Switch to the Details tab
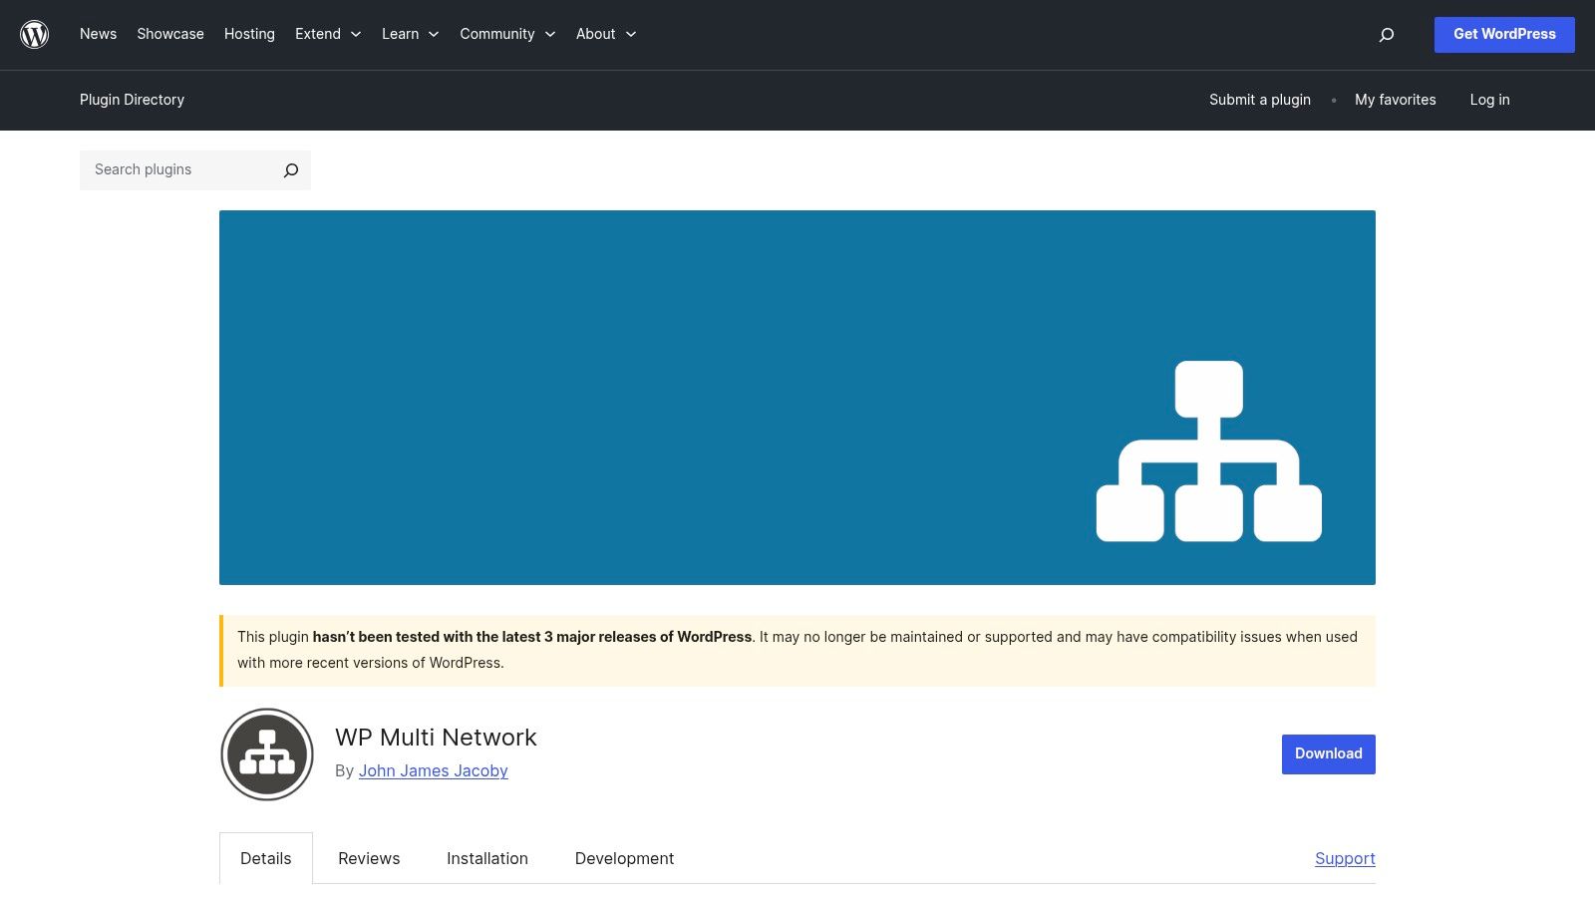The height and width of the screenshot is (897, 1595). pos(266,858)
